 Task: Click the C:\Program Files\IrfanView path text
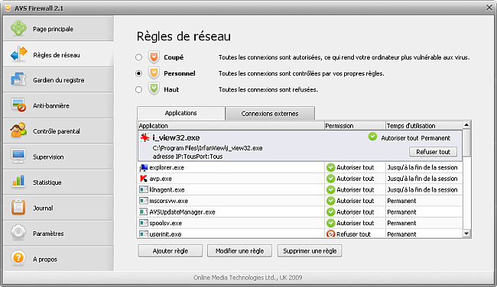pyautogui.click(x=207, y=148)
